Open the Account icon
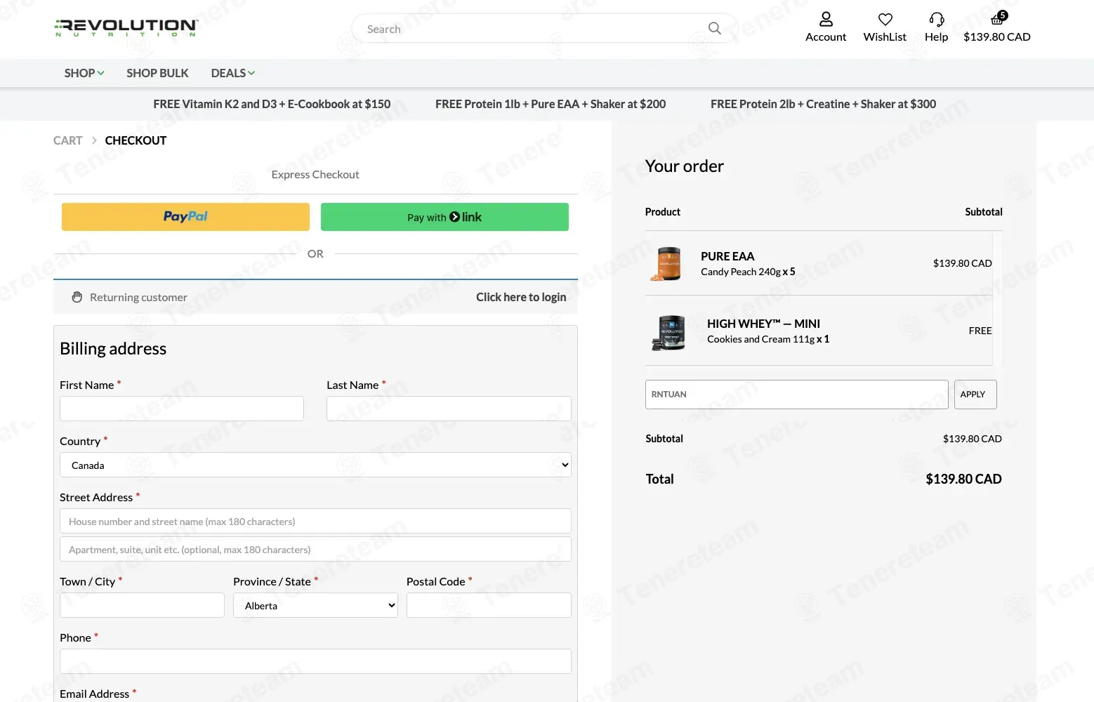 [826, 20]
